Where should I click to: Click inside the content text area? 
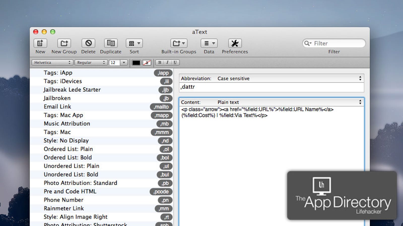point(271,166)
